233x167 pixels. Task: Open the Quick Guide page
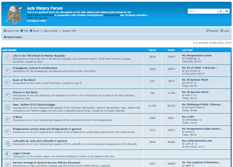pos(49,31)
